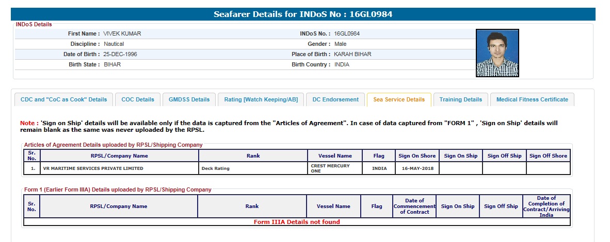This screenshot has height=242, width=610.
Task: Click the INDIA flag cell in Articles table
Action: [379, 168]
